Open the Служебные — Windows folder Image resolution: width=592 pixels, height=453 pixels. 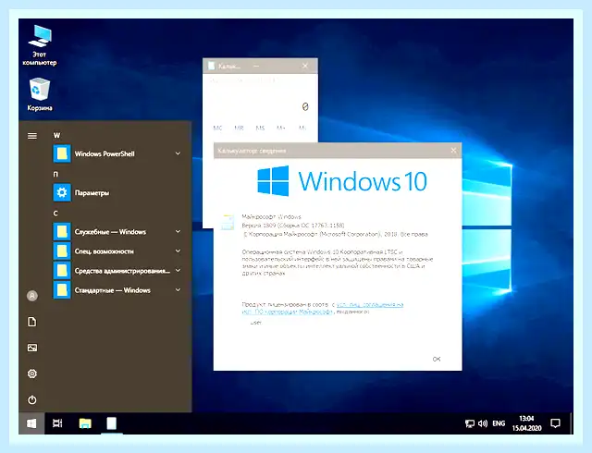(117, 232)
